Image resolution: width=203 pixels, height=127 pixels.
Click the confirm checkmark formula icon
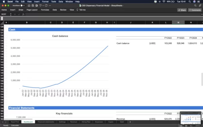tap(19, 14)
